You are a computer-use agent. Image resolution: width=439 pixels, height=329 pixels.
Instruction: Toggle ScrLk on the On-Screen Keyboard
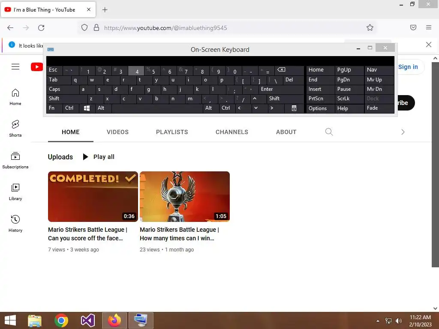(x=349, y=99)
